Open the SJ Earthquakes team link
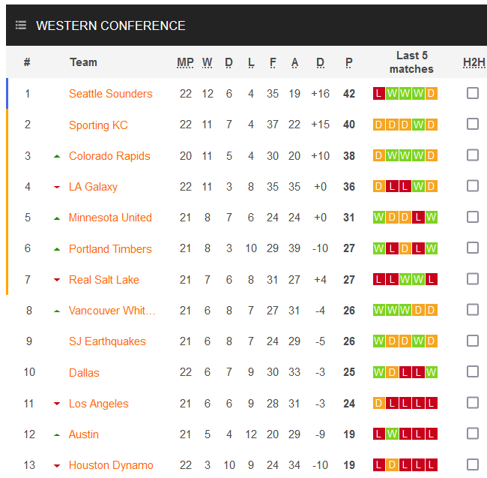This screenshot has height=478, width=487. 107,341
